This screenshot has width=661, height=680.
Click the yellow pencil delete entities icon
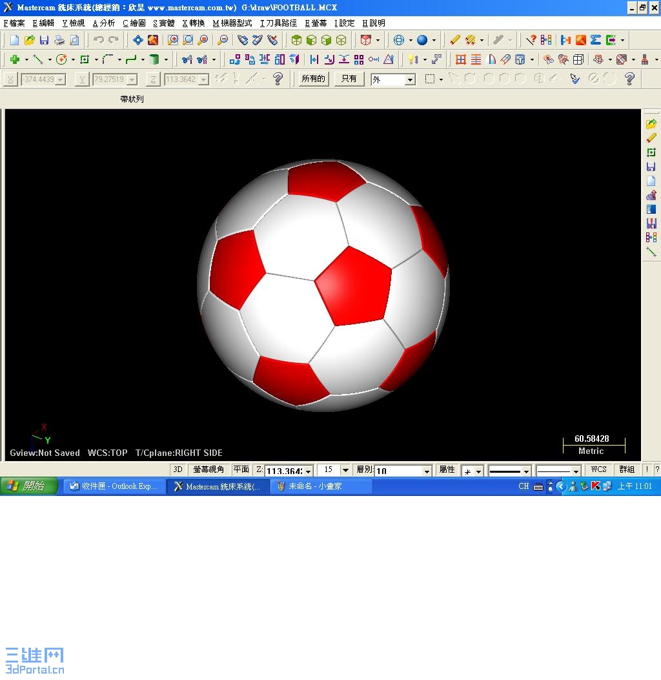pos(454,40)
